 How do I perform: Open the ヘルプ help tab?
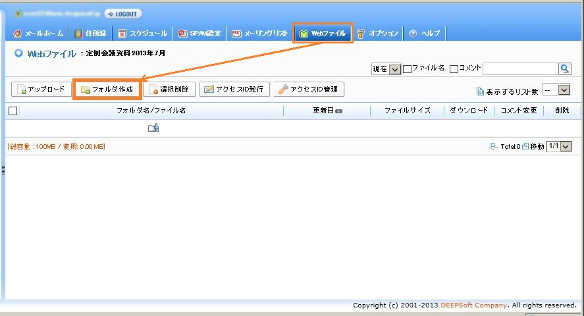(425, 33)
